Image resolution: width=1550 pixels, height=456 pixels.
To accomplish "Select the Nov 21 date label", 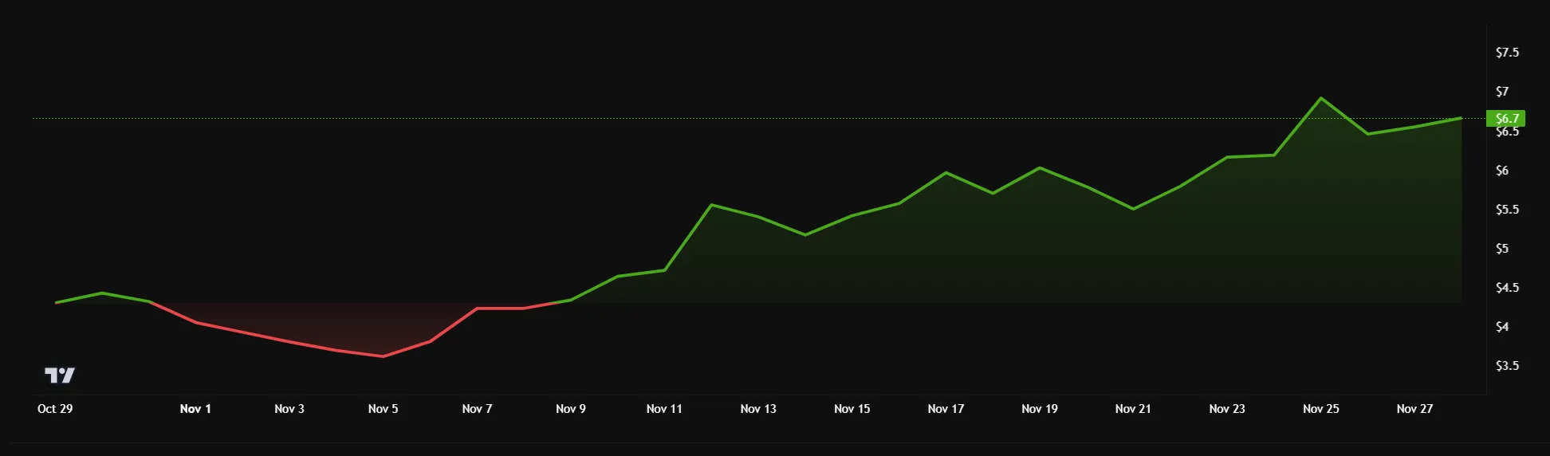I will pyautogui.click(x=1133, y=409).
